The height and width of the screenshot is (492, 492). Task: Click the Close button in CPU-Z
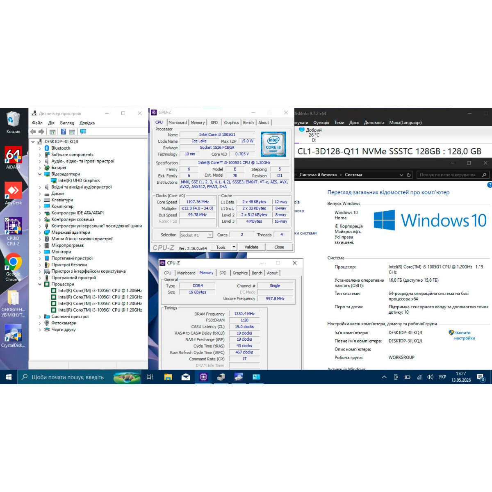coord(279,247)
